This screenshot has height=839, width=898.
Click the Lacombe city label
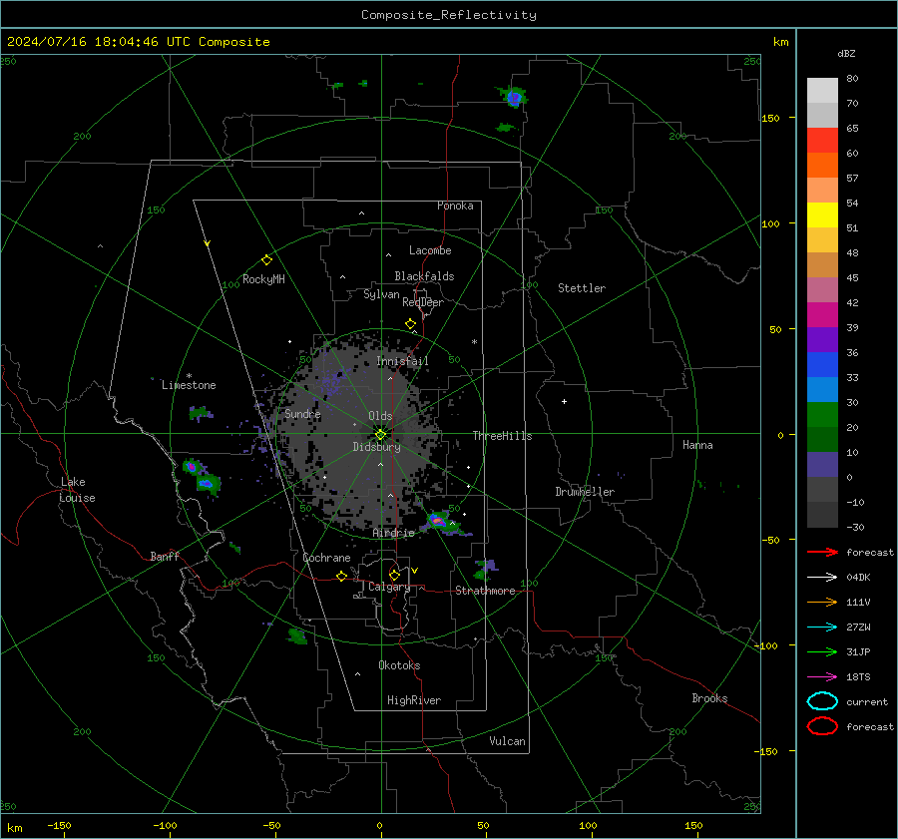[430, 250]
